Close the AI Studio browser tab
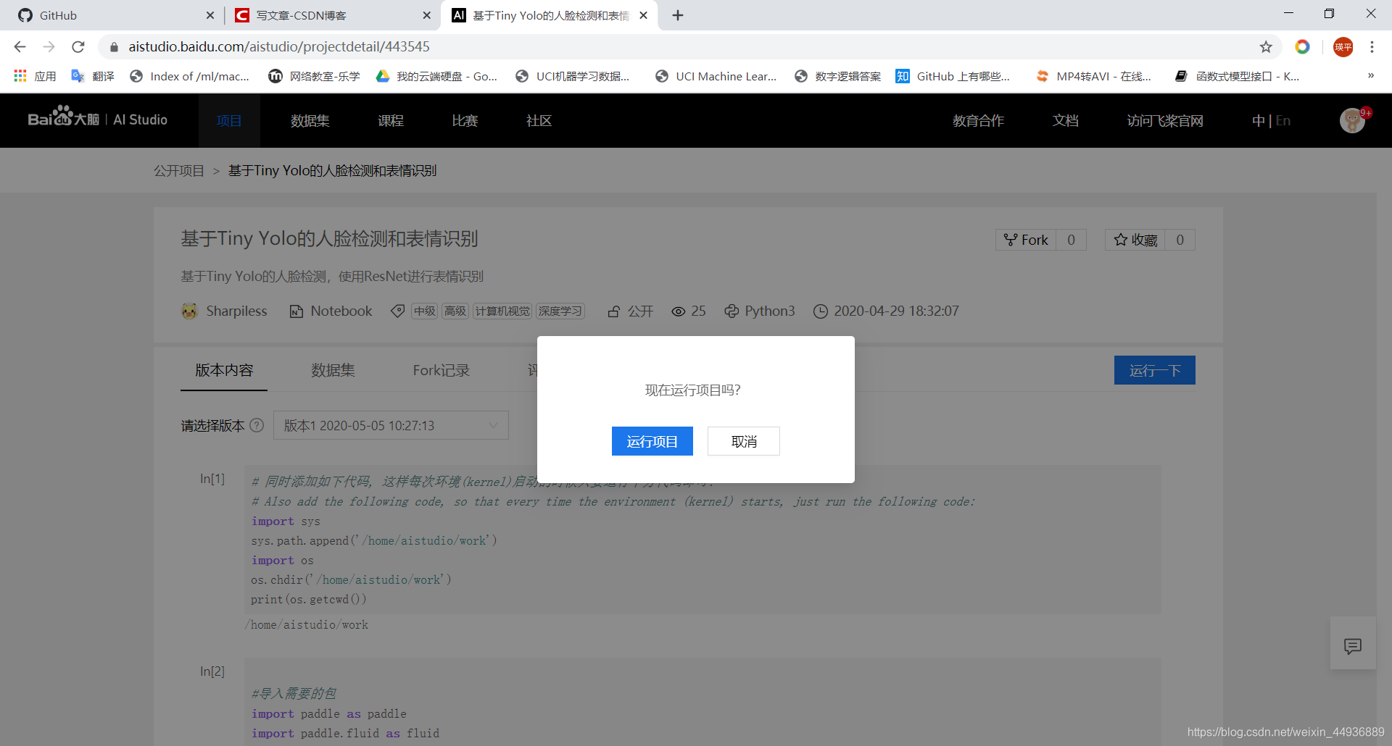This screenshot has width=1392, height=746. [x=643, y=15]
